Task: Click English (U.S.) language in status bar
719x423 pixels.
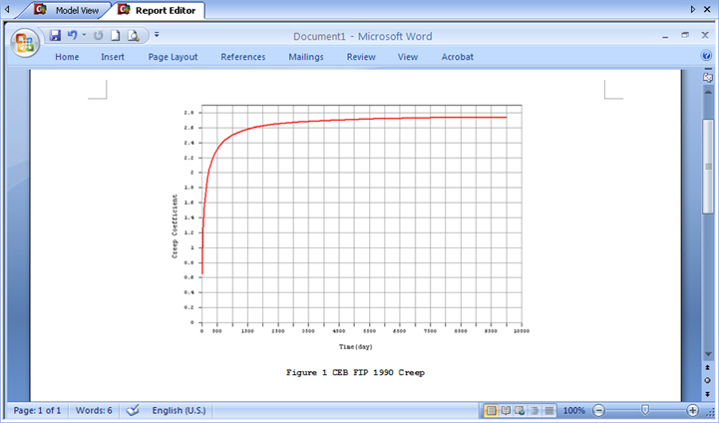Action: [179, 410]
